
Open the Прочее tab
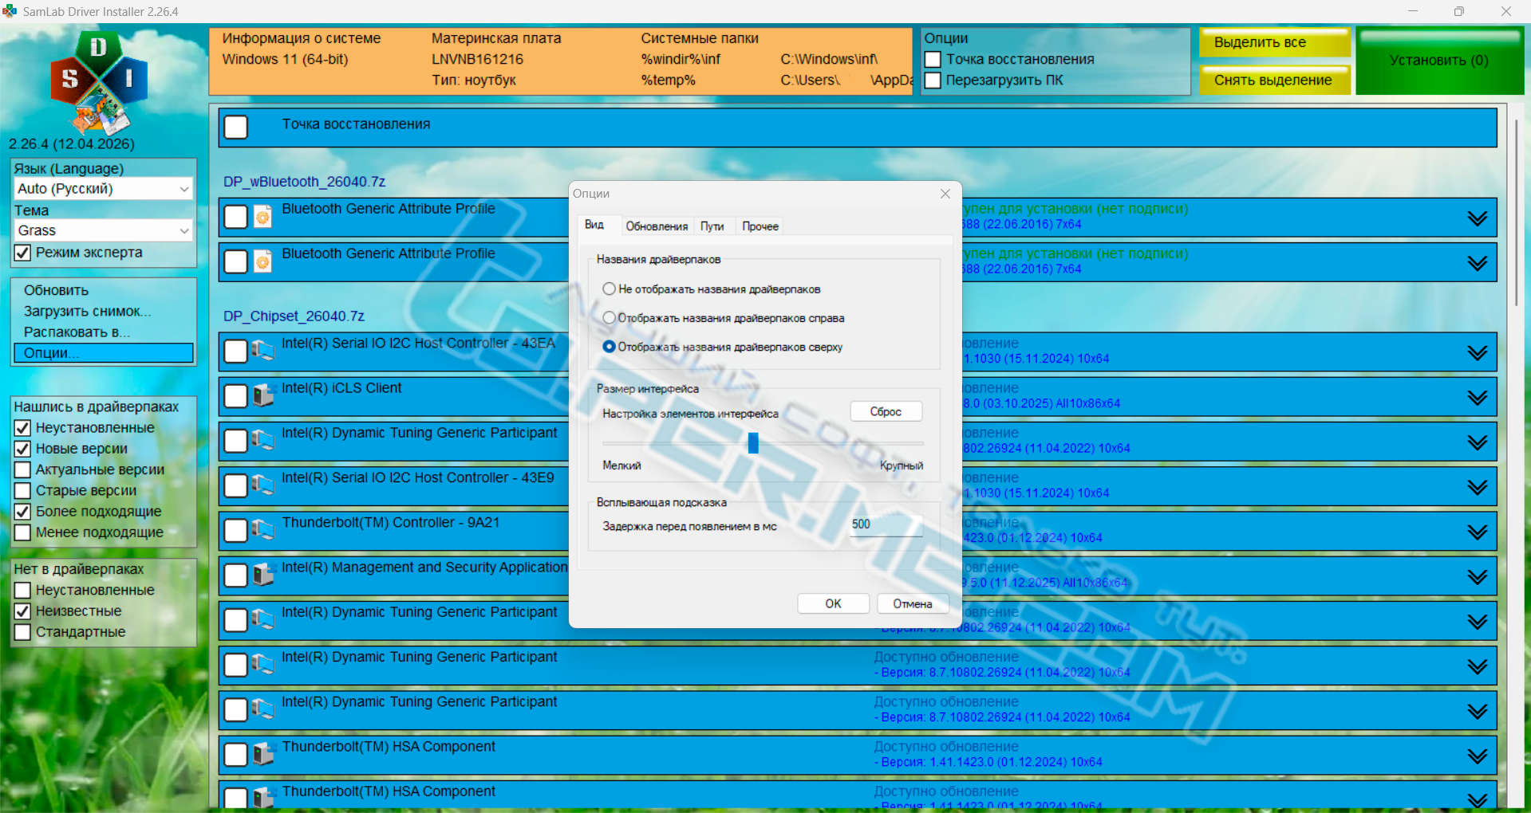760,226
